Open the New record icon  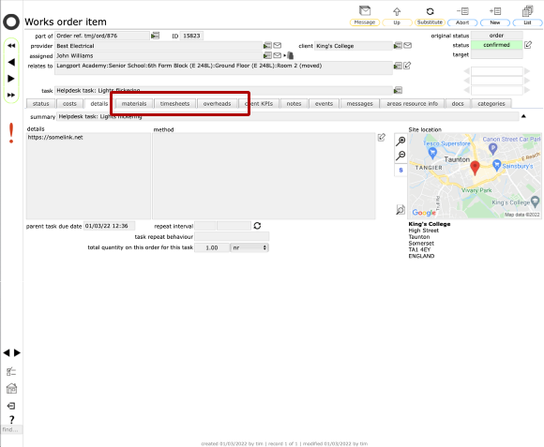[495, 11]
